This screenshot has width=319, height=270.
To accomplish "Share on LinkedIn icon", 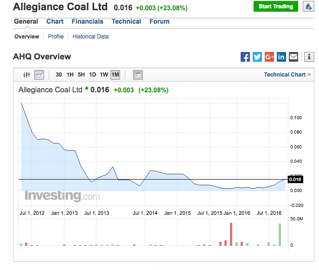I will coord(281,57).
